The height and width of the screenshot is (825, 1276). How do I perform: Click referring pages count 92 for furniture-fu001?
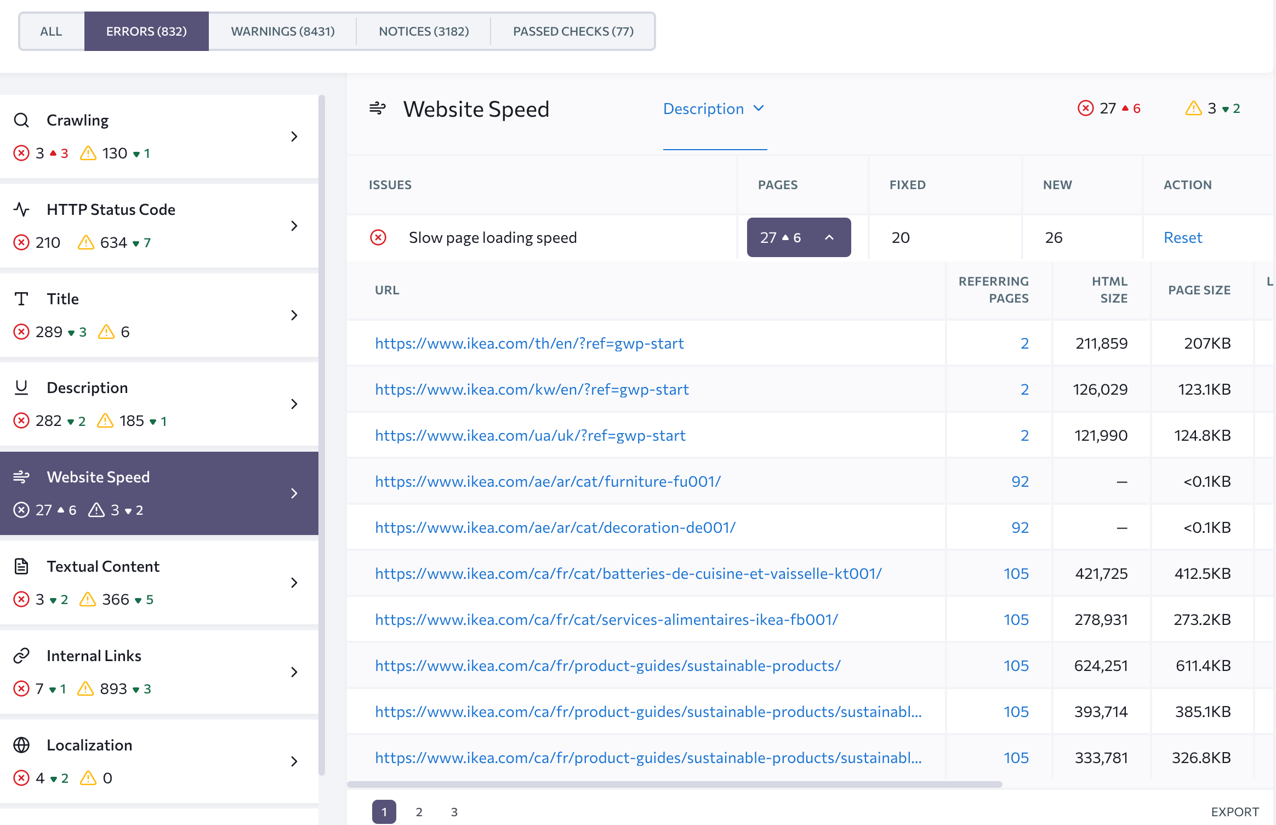pos(1020,481)
